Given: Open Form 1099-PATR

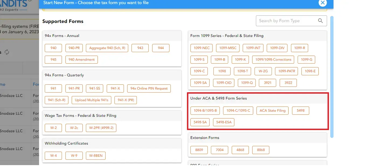Looking at the screenshot, I should (287, 71).
